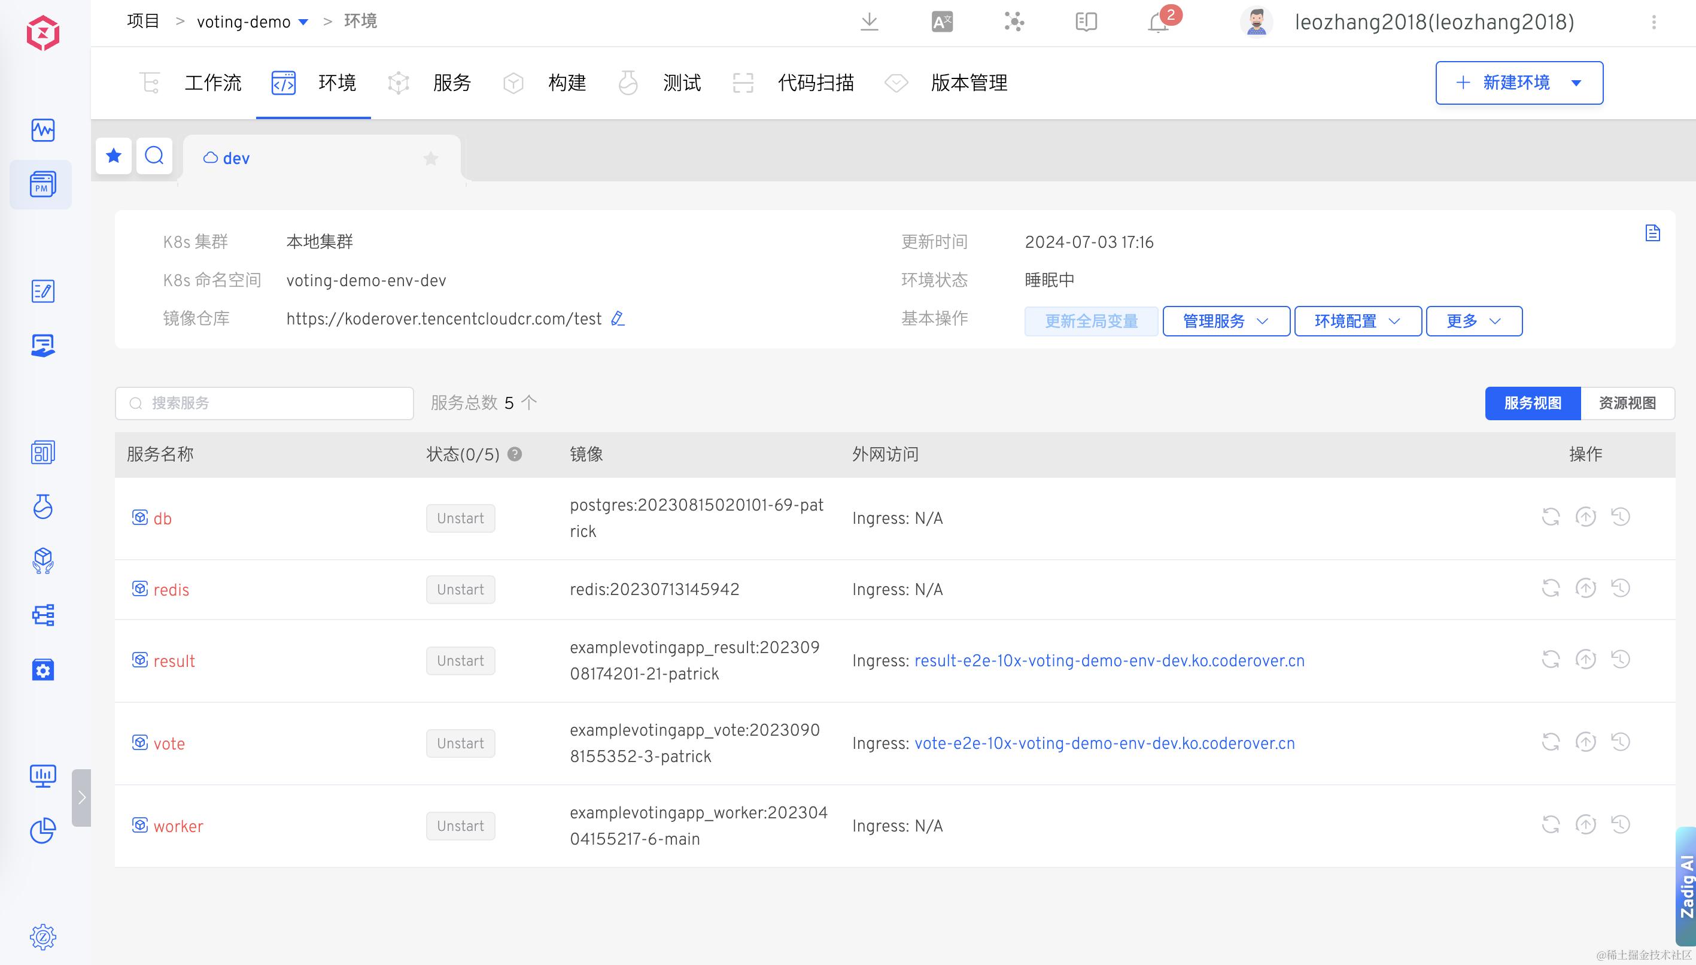Click the edit pencil next to the registry URL
This screenshot has width=1696, height=965.
618,319
